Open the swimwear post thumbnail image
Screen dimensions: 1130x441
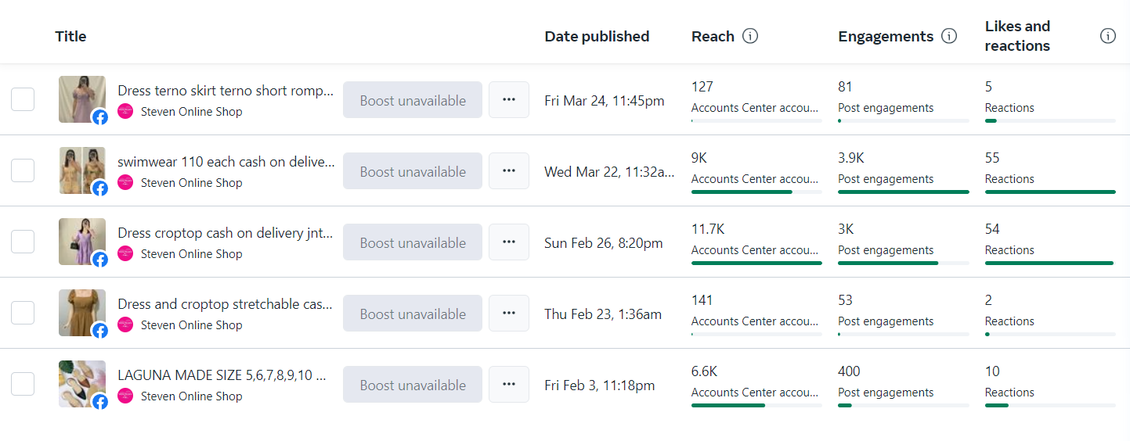pos(81,169)
